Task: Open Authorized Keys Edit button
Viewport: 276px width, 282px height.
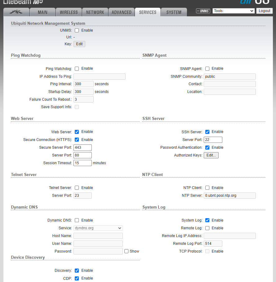Action: point(211,155)
